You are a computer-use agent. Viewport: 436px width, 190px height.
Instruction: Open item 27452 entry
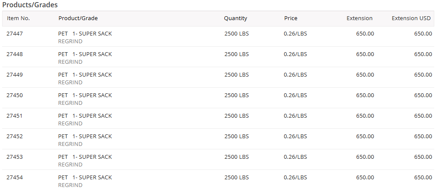click(15, 137)
